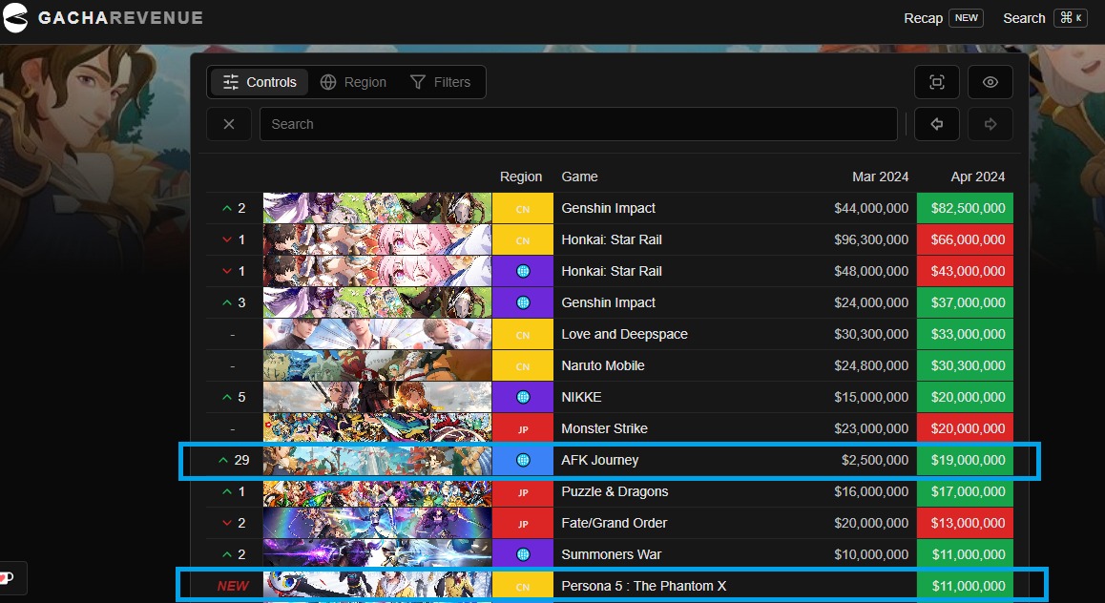Click the global region icon for NIKKE

[x=523, y=397]
